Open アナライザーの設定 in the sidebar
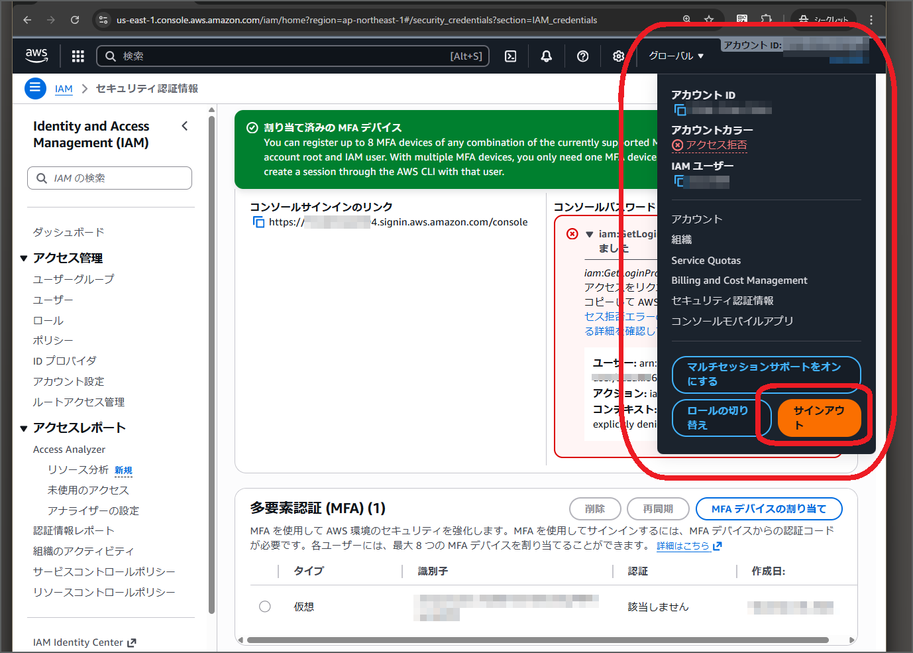 coord(93,511)
